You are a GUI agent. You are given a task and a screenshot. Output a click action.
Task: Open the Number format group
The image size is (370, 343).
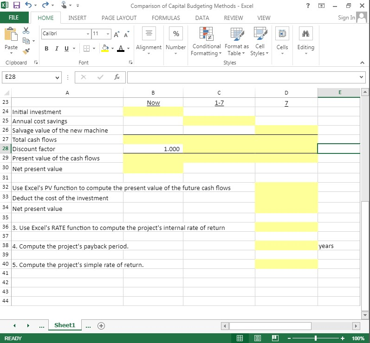coord(176,41)
